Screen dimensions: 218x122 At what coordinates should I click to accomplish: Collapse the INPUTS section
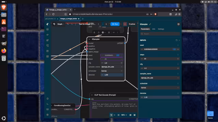(x=180, y=40)
